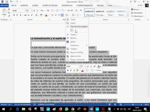
Task: Open the Fuente dialog launcher in the ribbon
Action: point(49,20)
